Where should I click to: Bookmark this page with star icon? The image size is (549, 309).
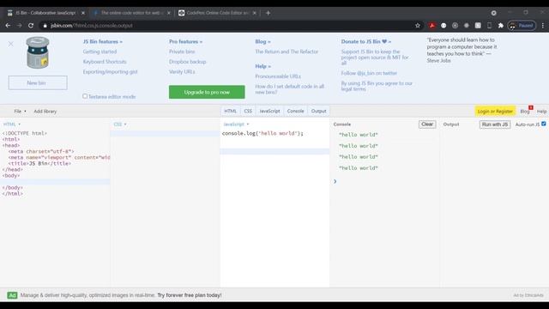tap(418, 26)
